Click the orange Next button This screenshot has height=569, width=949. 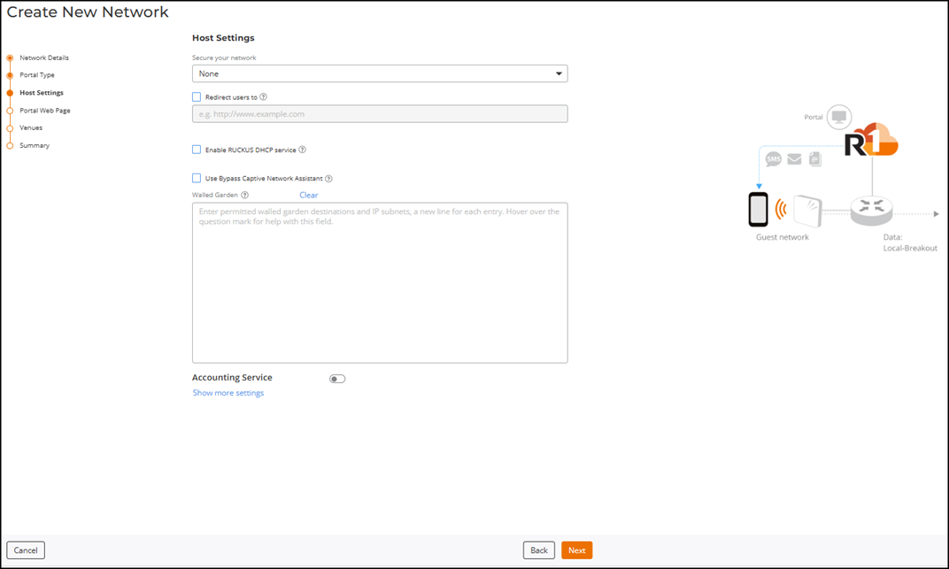[x=576, y=550]
